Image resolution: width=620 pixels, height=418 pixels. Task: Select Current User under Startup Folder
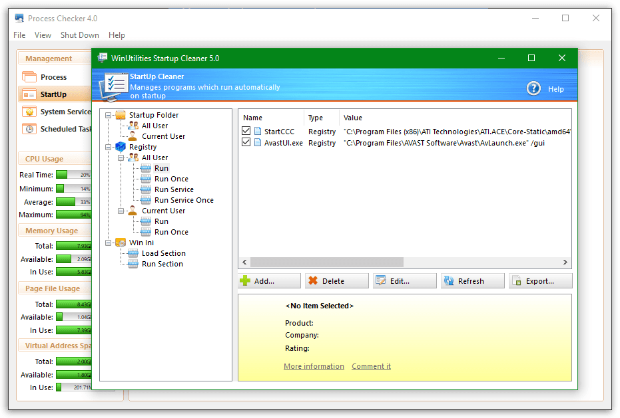point(163,137)
